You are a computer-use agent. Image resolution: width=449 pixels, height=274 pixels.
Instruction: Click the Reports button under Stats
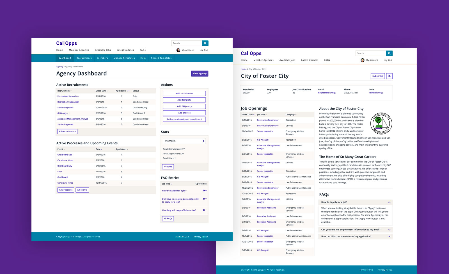[x=168, y=167]
